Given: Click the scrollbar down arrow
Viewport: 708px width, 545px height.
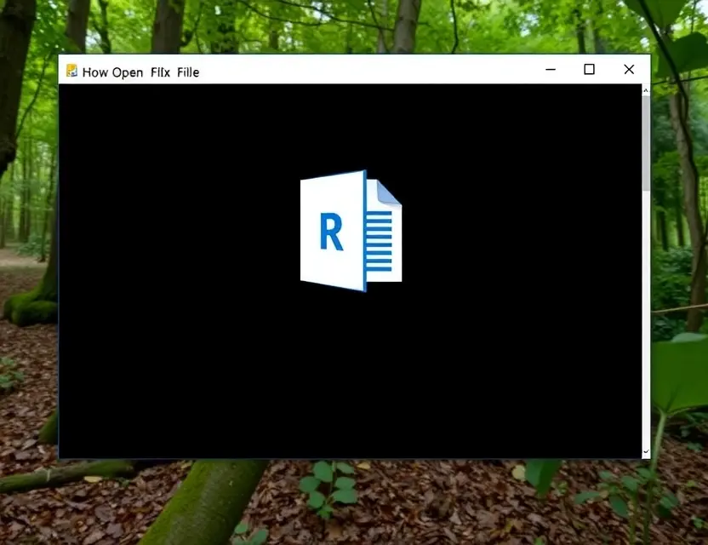Looking at the screenshot, I should click(646, 451).
